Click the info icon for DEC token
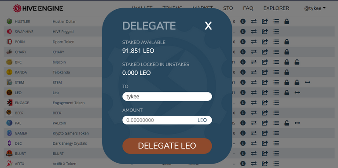 pos(243,143)
